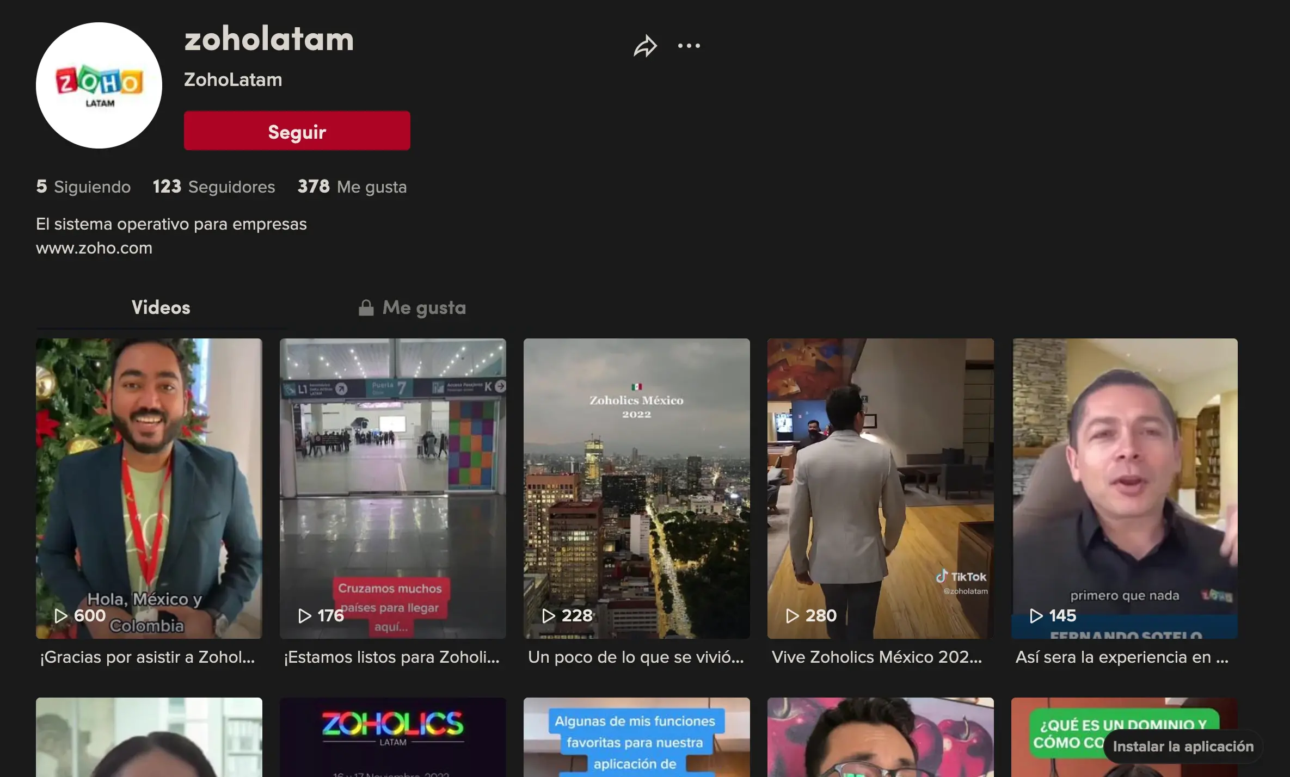Image resolution: width=1290 pixels, height=777 pixels.
Task: Click the share arrow icon
Action: (x=645, y=46)
